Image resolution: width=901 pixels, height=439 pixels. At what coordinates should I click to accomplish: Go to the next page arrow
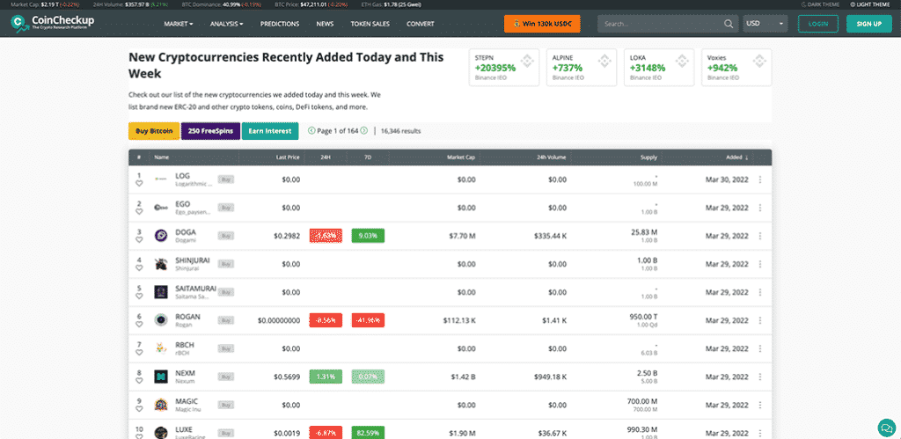[x=364, y=131]
